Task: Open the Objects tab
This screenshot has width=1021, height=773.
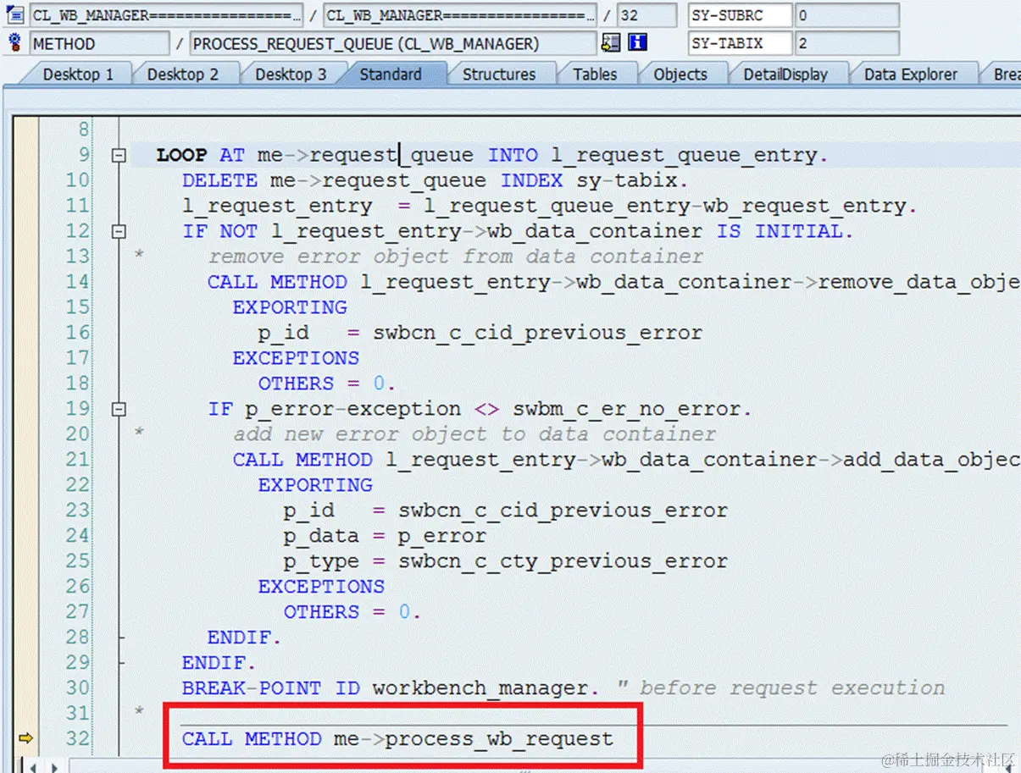Action: pos(680,75)
